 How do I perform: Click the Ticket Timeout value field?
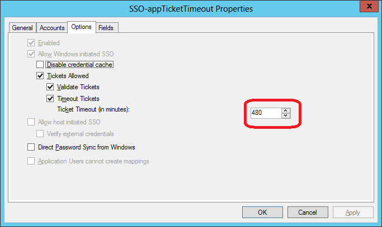tap(266, 113)
